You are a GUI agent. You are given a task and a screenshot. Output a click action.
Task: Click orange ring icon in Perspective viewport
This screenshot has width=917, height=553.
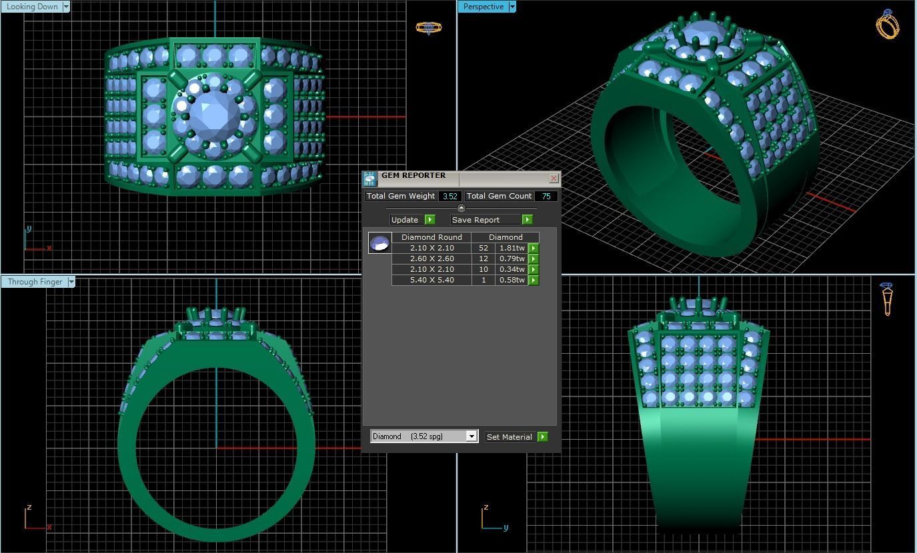[888, 25]
